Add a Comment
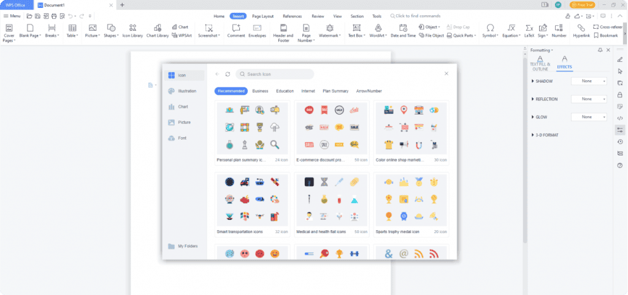Screen dimensions: 628x295 click(236, 31)
